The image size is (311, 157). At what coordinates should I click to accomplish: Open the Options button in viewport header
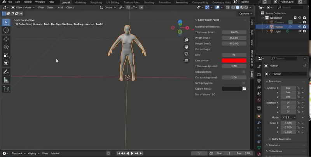(x=245, y=14)
